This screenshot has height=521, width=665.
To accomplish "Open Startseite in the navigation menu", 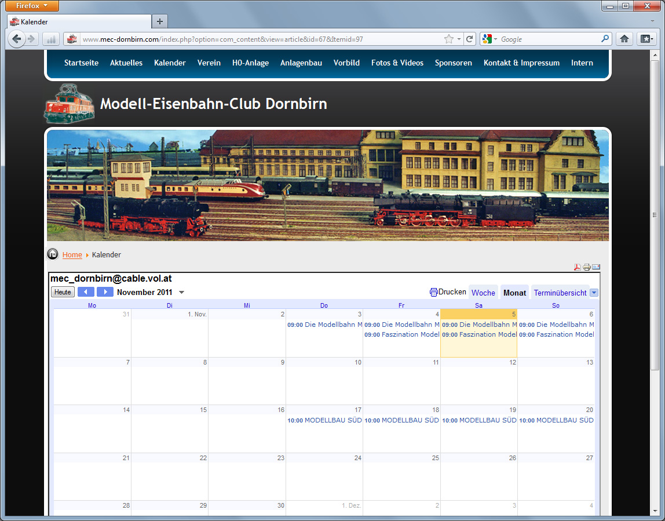I will pyautogui.click(x=82, y=63).
